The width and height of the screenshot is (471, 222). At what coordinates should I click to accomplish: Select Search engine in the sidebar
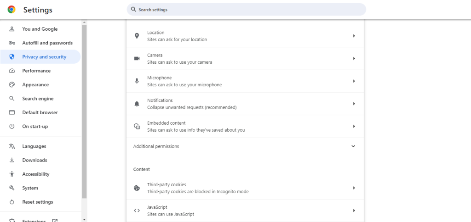(x=38, y=99)
